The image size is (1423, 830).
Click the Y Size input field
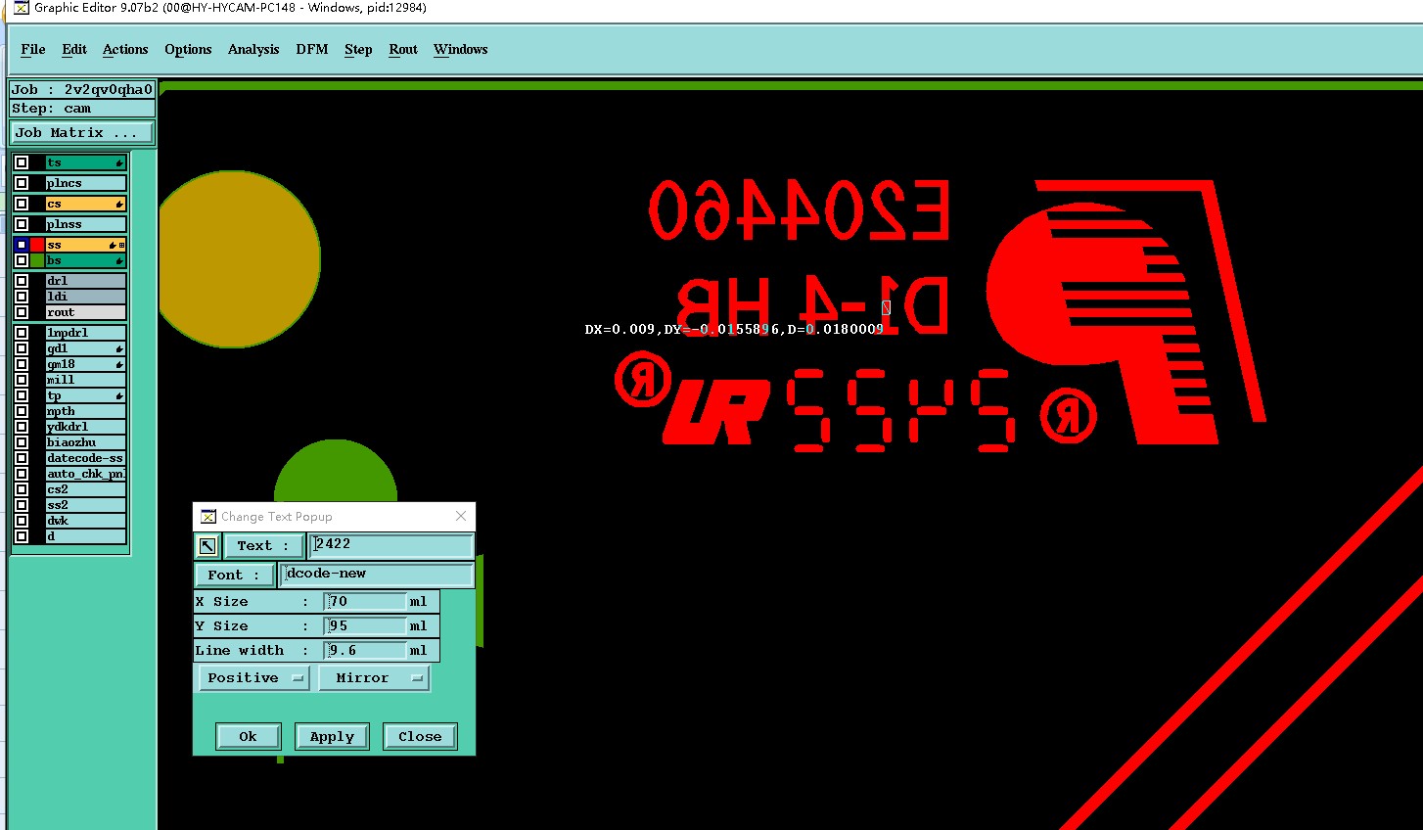(x=365, y=625)
